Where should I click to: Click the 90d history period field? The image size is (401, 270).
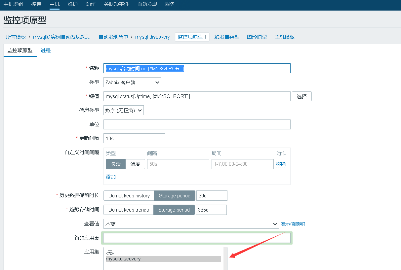point(212,195)
